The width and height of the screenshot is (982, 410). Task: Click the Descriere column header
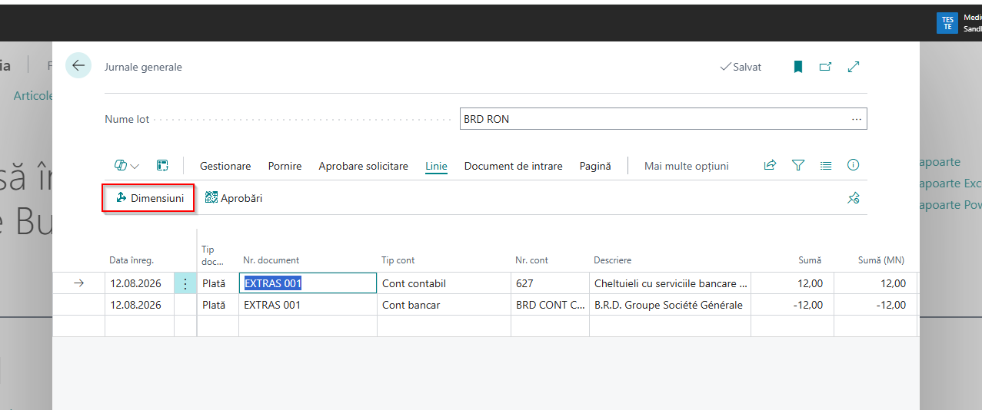(x=612, y=260)
